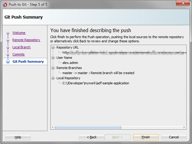This screenshot has height=144, width=192.
Task: Select the master -> master branch entry
Action: coord(98,73)
